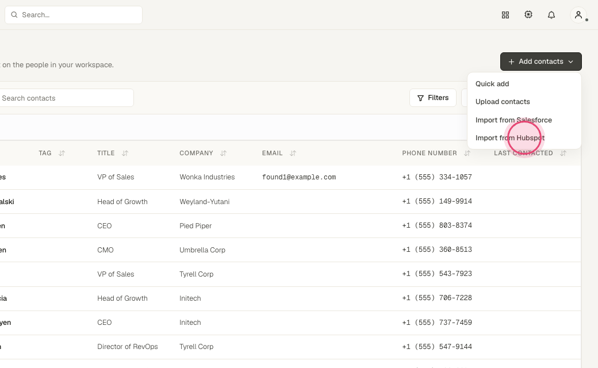Viewport: 598px width, 368px height.
Task: Open the Filters button
Action: [433, 98]
